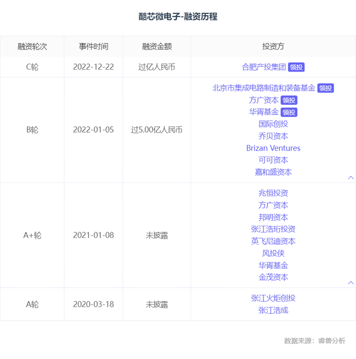Image resolution: width=356 pixels, height=359 pixels.
Task: Click the 投资方 column header
Action: coord(273,46)
